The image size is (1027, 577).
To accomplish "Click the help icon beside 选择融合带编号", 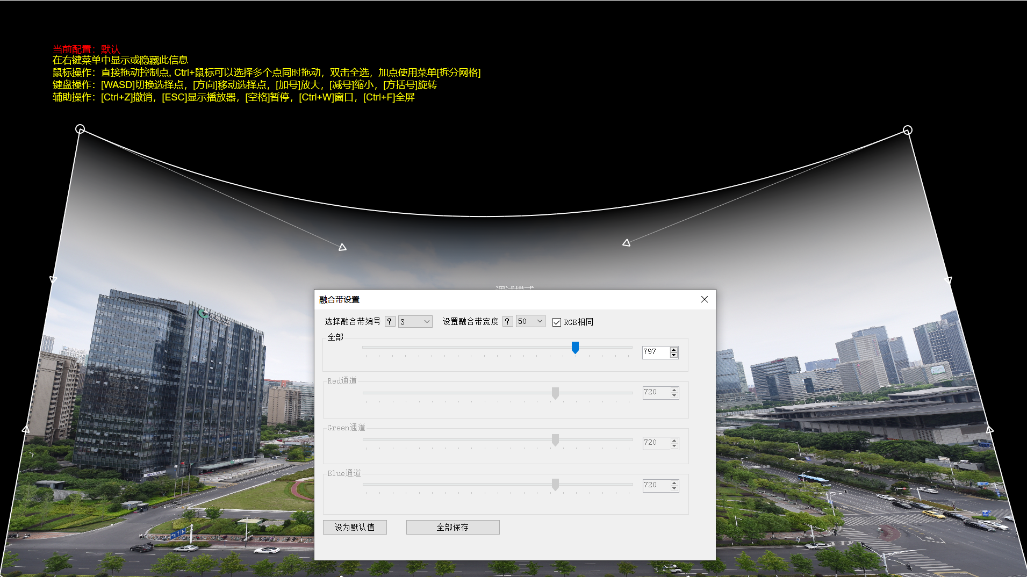I will pos(389,321).
